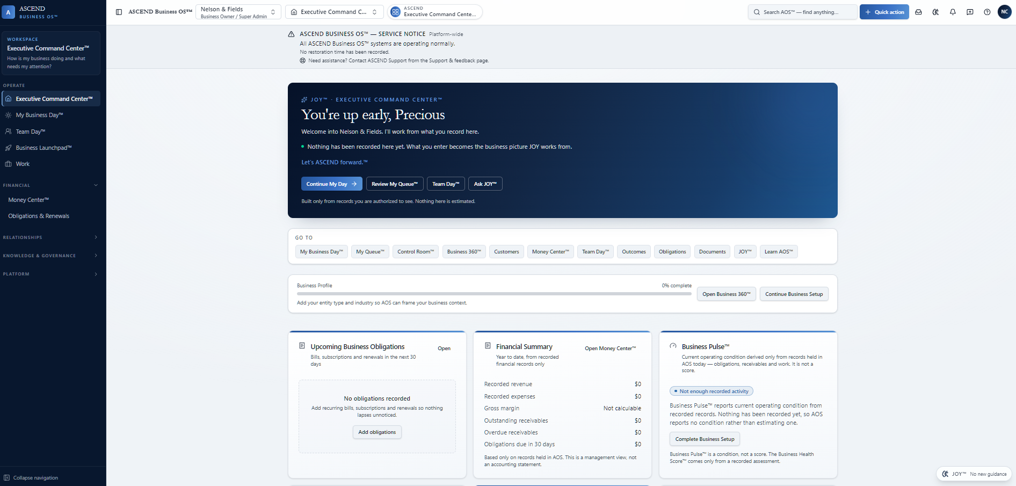
Task: Open the help question mark icon
Action: click(x=987, y=12)
